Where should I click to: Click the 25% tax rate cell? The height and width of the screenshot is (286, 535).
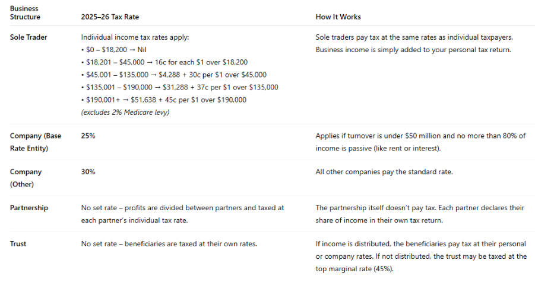click(x=88, y=136)
